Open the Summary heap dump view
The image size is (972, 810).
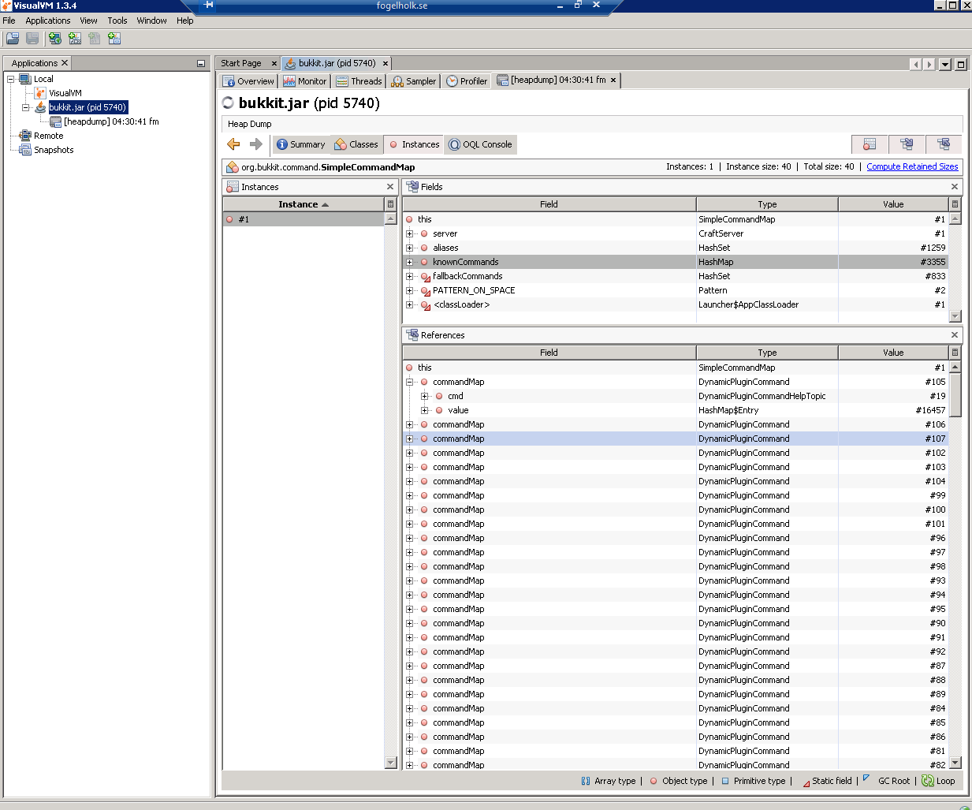[300, 144]
